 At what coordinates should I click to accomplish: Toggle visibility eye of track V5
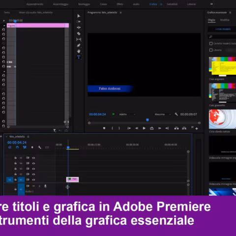click(x=33, y=158)
